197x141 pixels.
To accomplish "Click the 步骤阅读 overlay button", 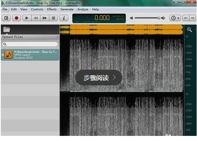I will click(x=99, y=78).
